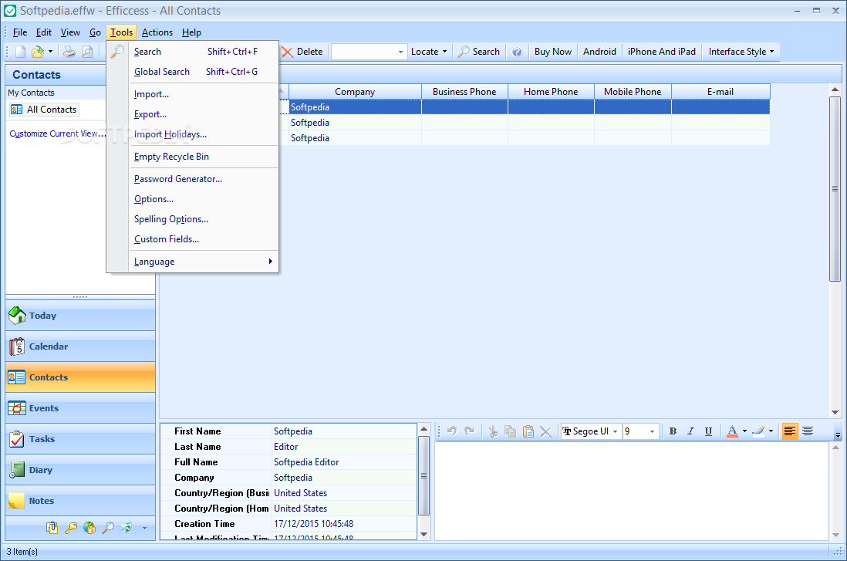
Task: Open the Diary navigation section
Action: pyautogui.click(x=80, y=470)
